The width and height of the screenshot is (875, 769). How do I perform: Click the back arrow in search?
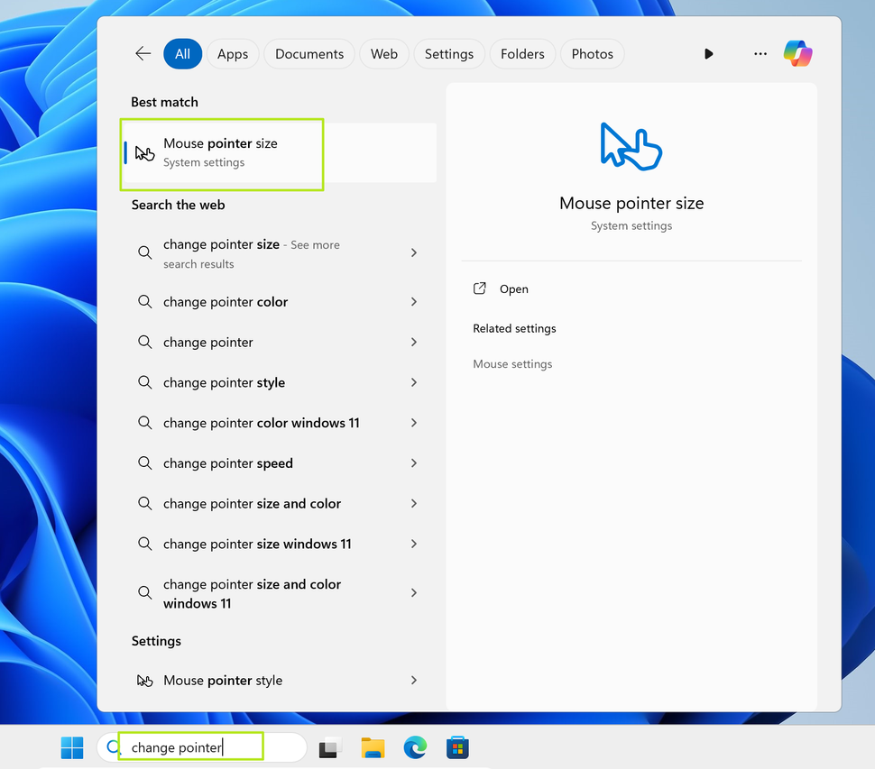[x=143, y=53]
